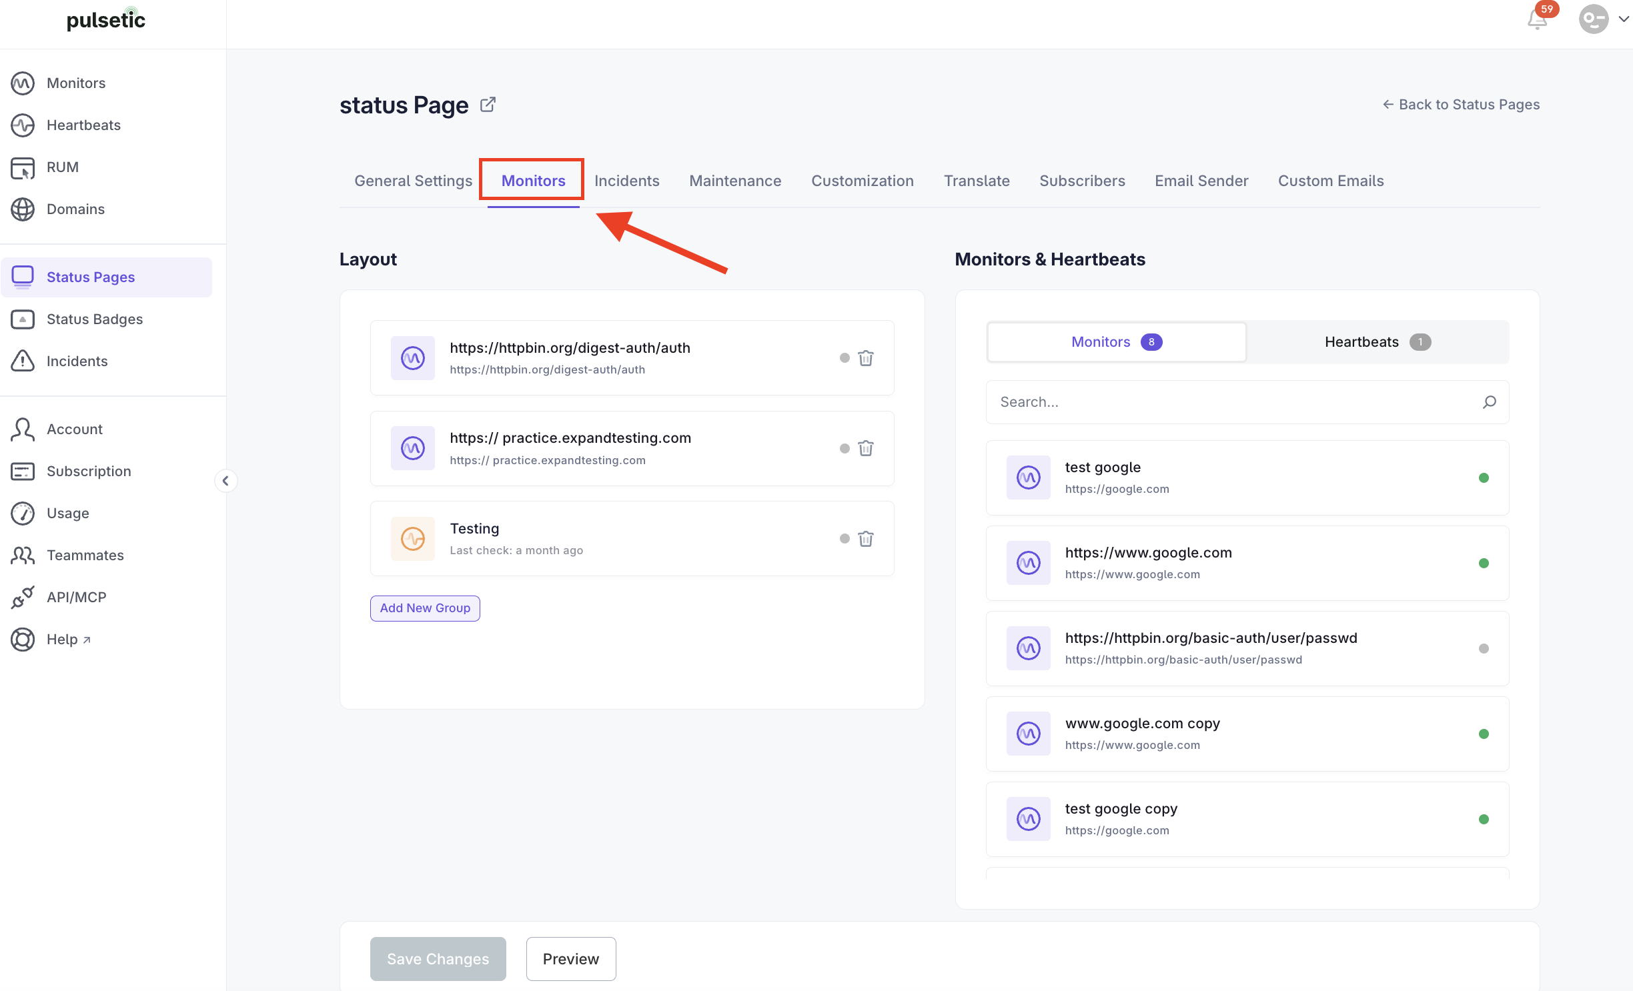The height and width of the screenshot is (991, 1633).
Task: Open Custom Emails tab
Action: [x=1331, y=181]
